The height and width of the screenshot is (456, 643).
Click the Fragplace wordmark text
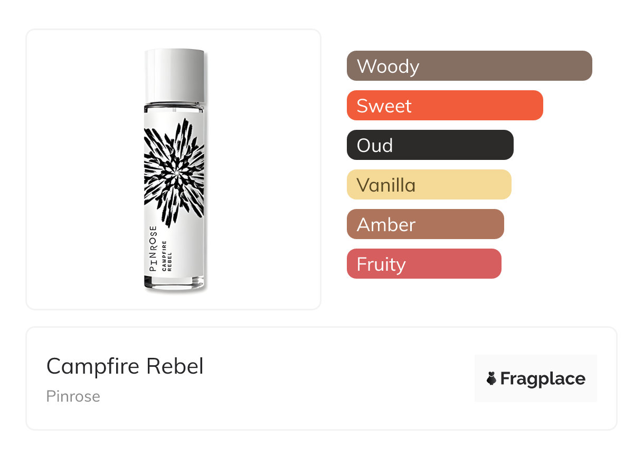coord(543,378)
